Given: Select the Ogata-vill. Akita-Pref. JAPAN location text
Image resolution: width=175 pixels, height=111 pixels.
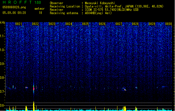Looking at the screenshot, I should [124, 6].
